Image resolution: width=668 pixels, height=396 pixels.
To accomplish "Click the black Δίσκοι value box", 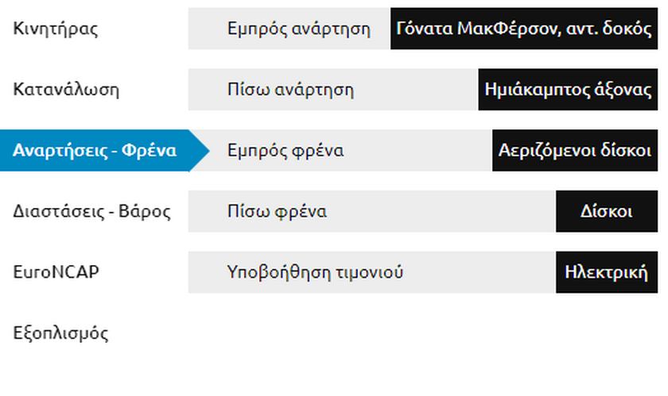I will [x=607, y=212].
